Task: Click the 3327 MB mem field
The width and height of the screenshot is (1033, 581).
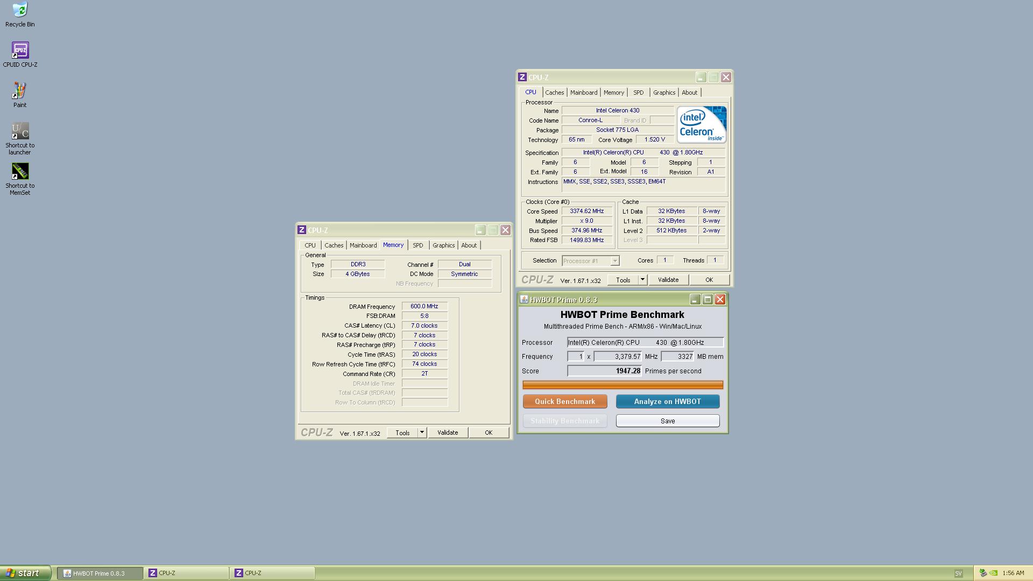Action: pos(678,356)
